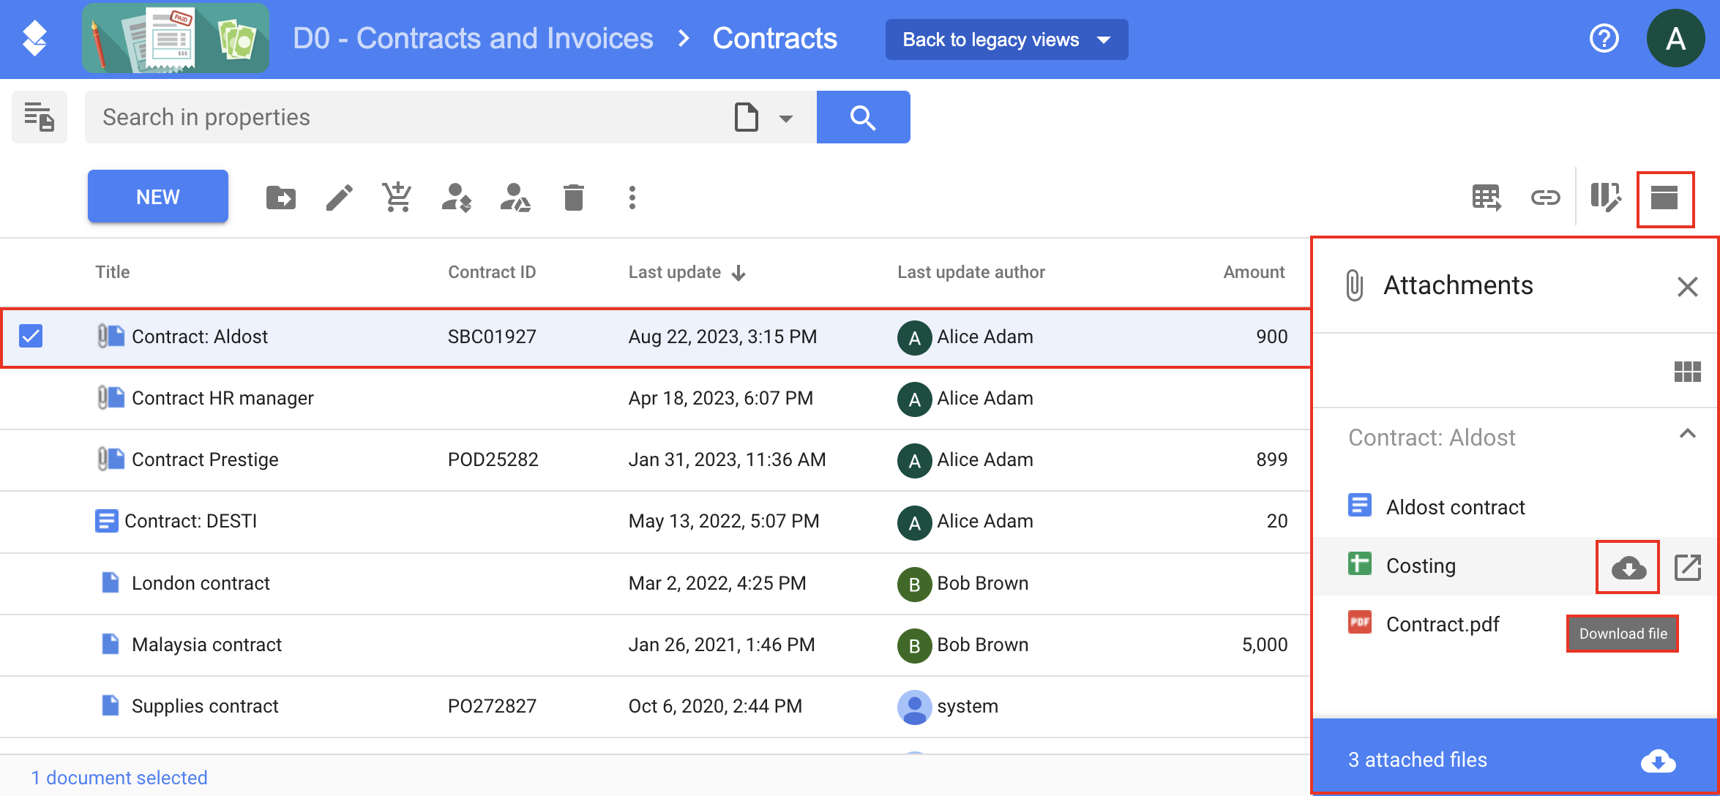Screen dimensions: 1720x796
Task: Select the Contract HR manager row
Action: [x=654, y=398]
